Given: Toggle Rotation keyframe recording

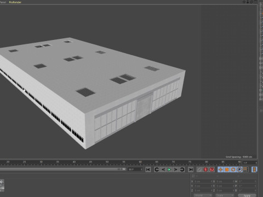Looking at the screenshot, I should tap(233, 170).
